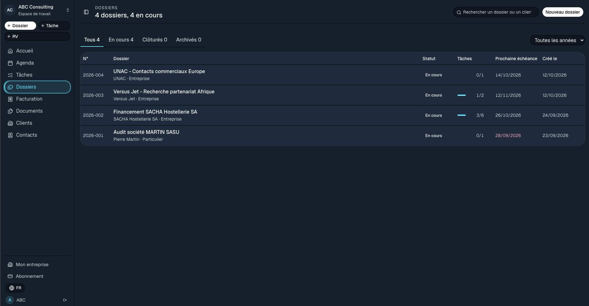Viewport: 589px width, 306px height.
Task: Click the Prochaine échéance column header
Action: (x=516, y=59)
